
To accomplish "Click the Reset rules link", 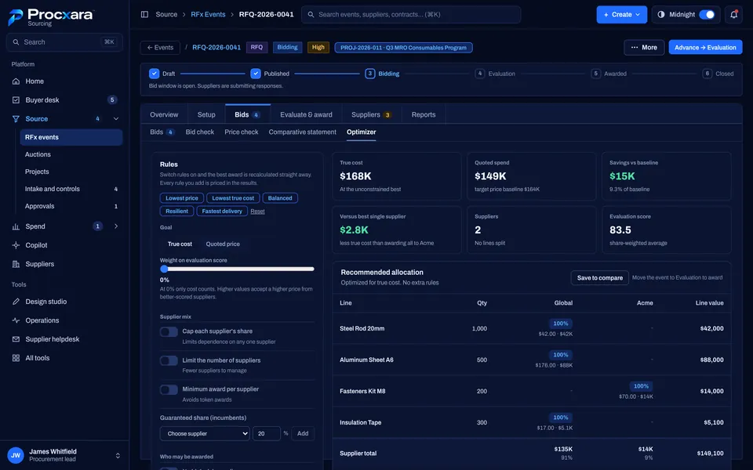I will coord(257,211).
